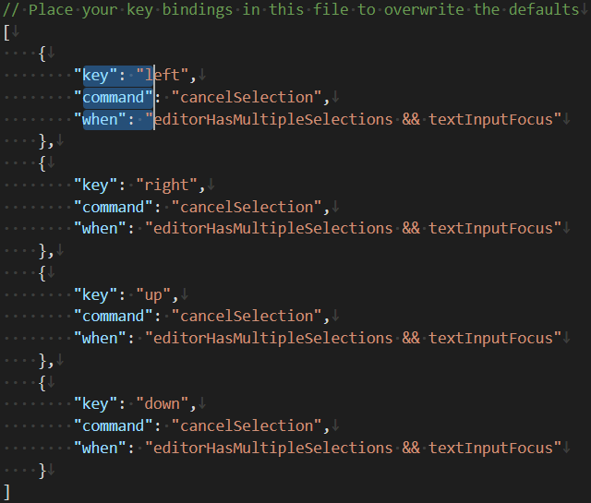Viewport: 591px width, 503px height.
Task: Click the highlighted "when" property in first block
Action: [x=101, y=119]
